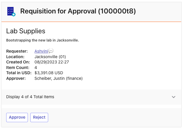This screenshot has width=183, height=128.
Task: Approve the Lab Supplies requisition
Action: pyautogui.click(x=17, y=117)
